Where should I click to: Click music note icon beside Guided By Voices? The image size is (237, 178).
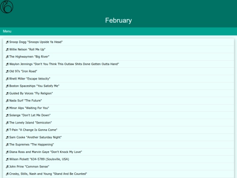click(x=7, y=94)
